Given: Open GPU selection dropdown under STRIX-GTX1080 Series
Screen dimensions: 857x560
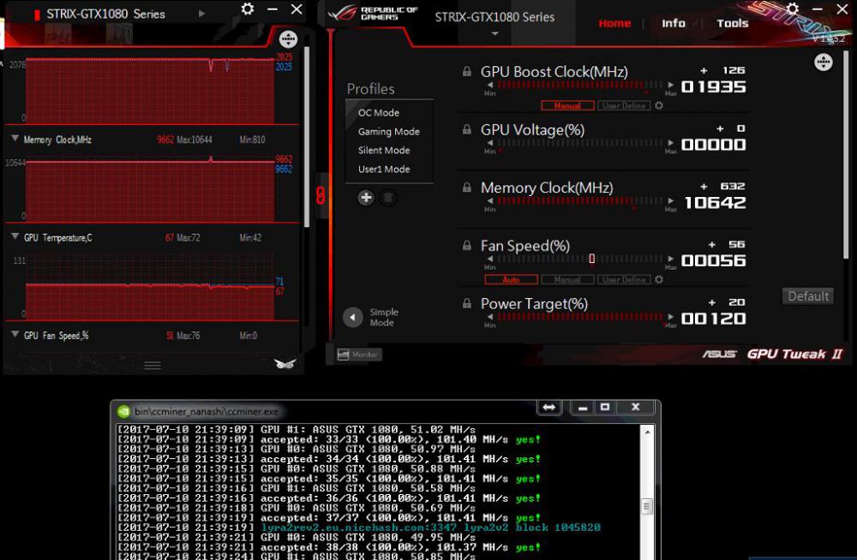Looking at the screenshot, I should 494,34.
